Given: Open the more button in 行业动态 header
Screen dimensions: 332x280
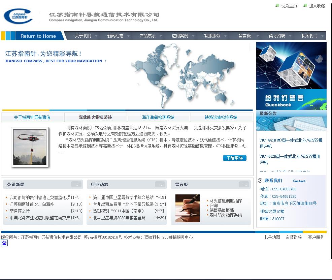Looking at the screenshot, I should tap(160, 185).
